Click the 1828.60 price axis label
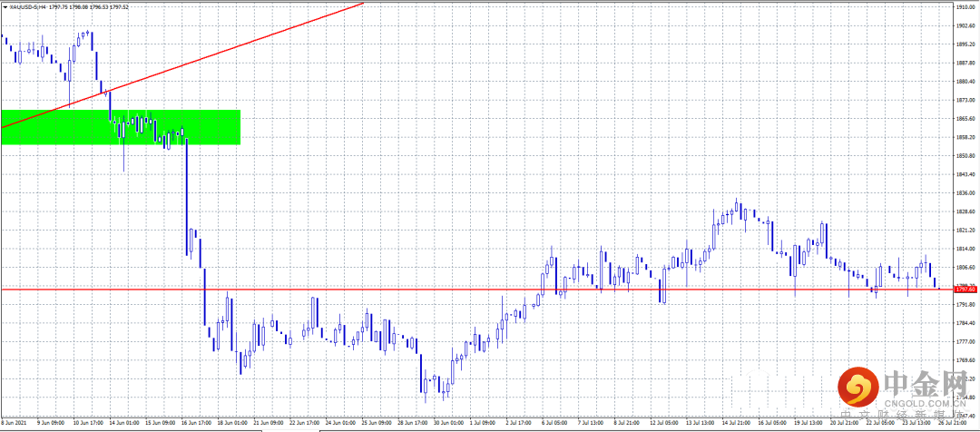 [966, 211]
